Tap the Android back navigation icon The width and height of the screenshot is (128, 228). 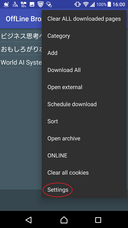click(x=29, y=220)
